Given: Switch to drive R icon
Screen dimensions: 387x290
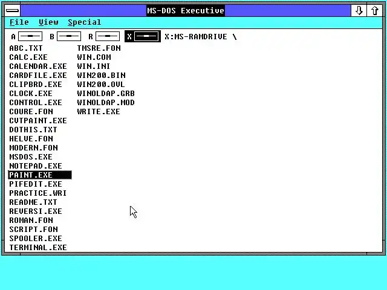Looking at the screenshot, I should click(104, 36).
